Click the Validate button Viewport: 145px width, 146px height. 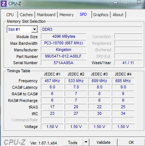(x=103, y=142)
